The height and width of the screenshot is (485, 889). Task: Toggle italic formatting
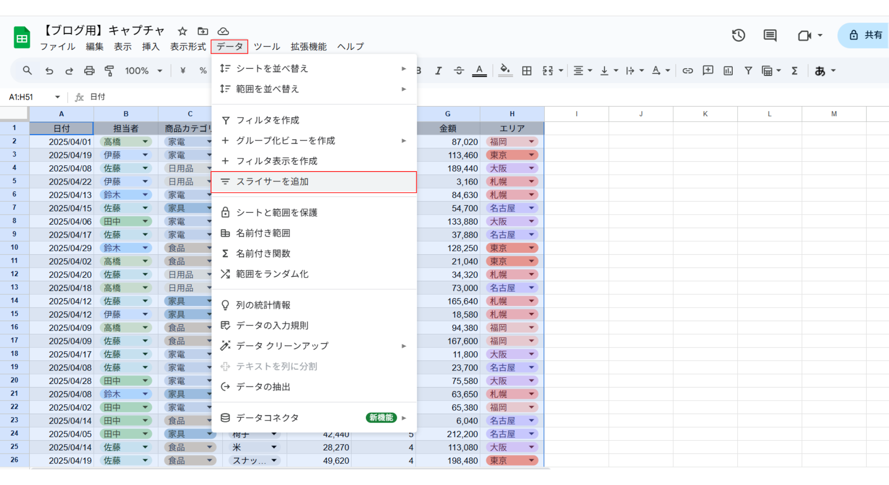pos(438,71)
